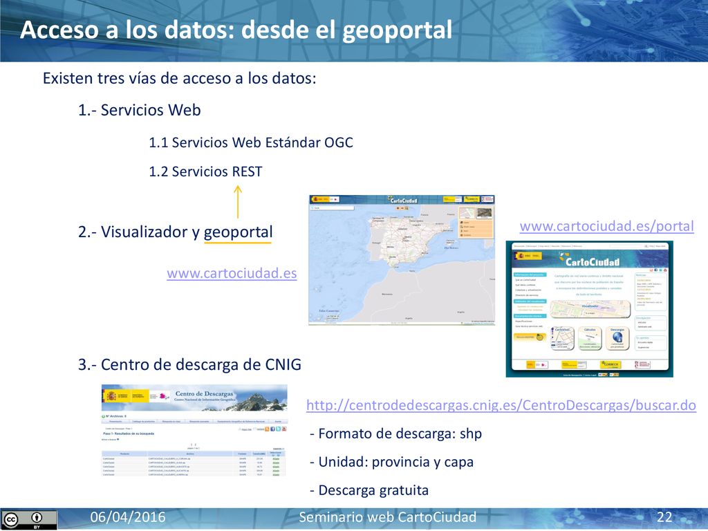Click the CartoCiudad map viewer screenshot

tap(402, 260)
